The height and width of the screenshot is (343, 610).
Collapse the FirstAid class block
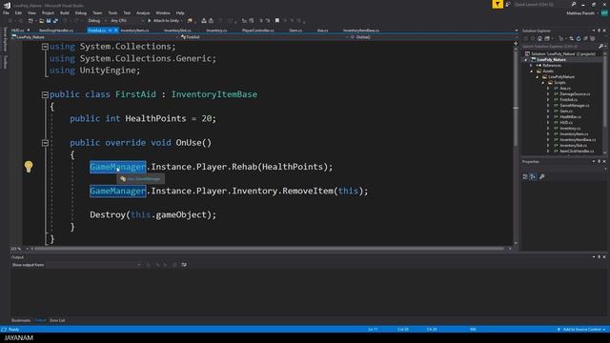tap(45, 94)
